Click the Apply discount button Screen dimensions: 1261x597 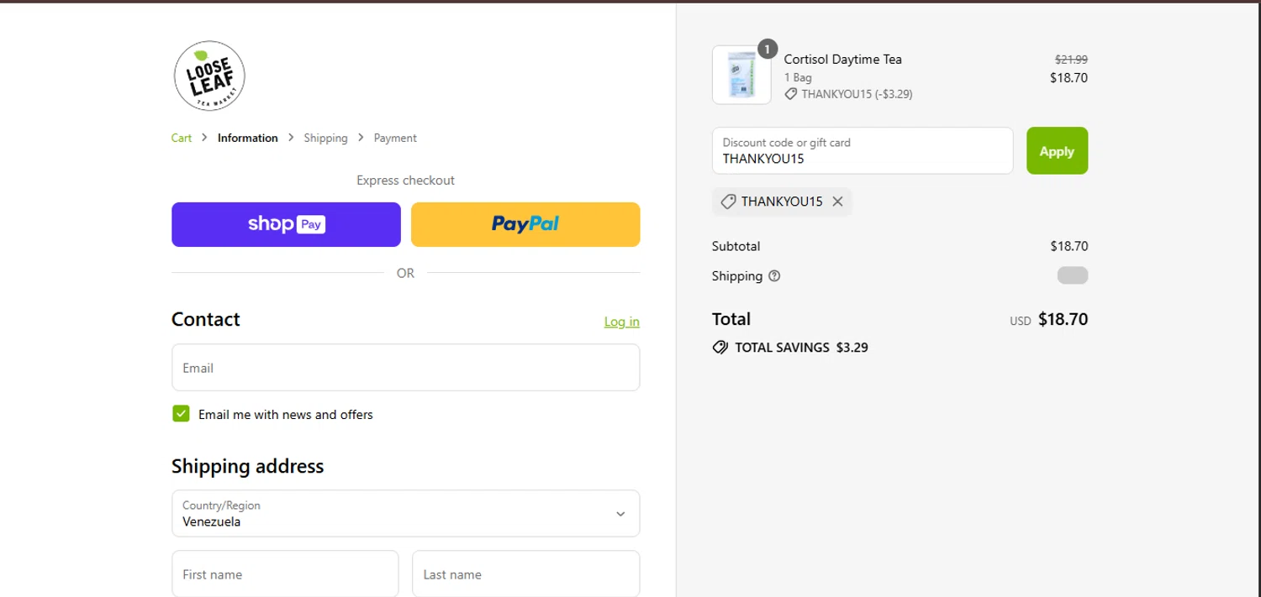point(1057,151)
